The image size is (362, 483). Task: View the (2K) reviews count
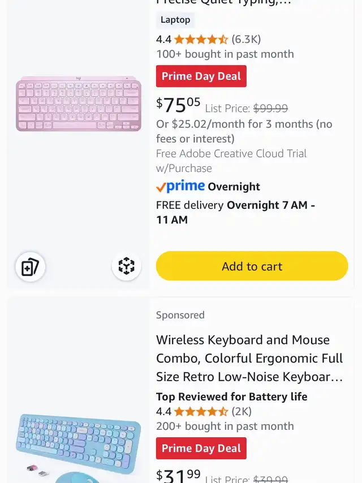(242, 412)
